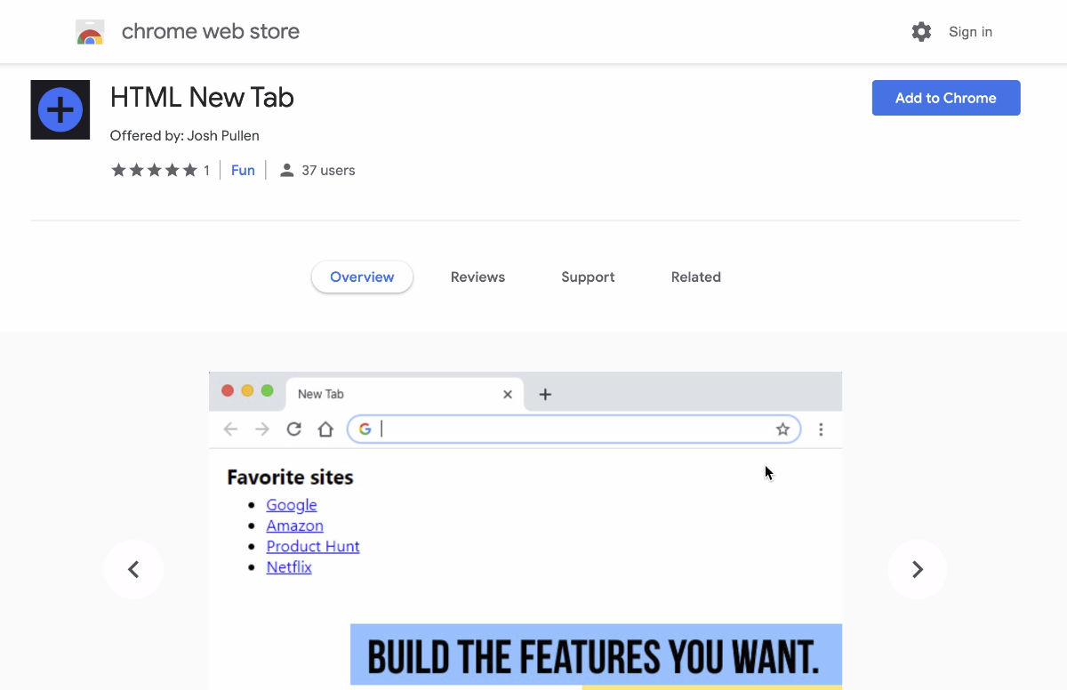
Task: Open settings via the gear icon
Action: pos(921,32)
